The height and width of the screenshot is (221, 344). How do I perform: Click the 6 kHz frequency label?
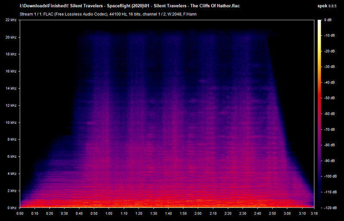pos(12,157)
